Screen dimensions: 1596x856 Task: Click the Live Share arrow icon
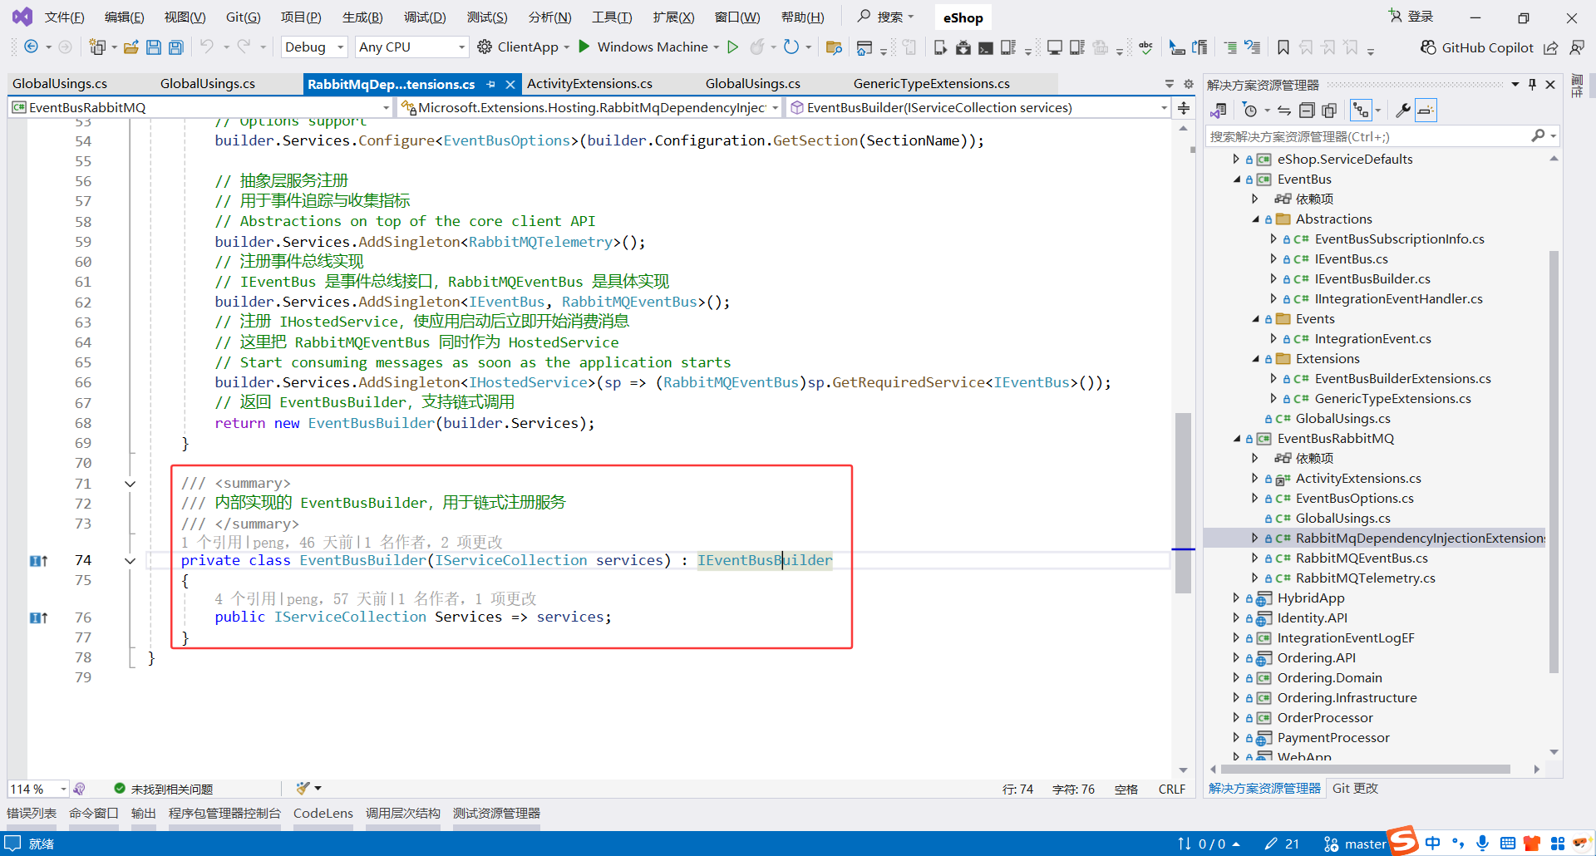1551,47
